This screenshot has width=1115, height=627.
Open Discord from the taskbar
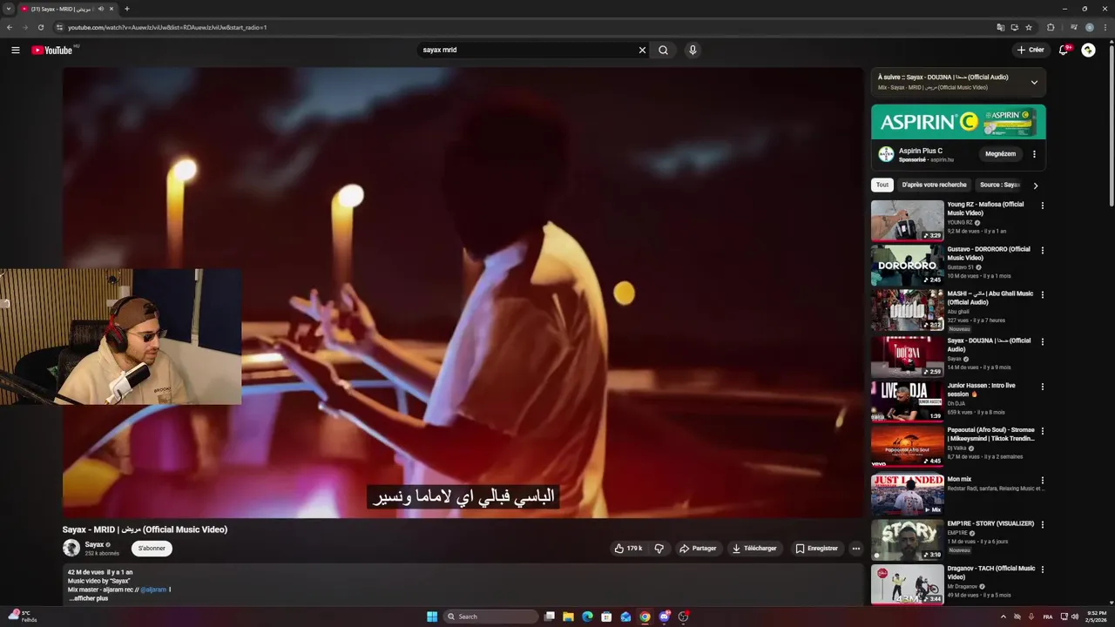pos(665,617)
